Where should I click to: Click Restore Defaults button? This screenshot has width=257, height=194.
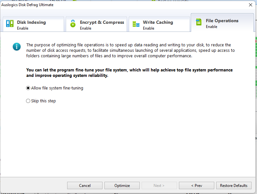point(234,186)
